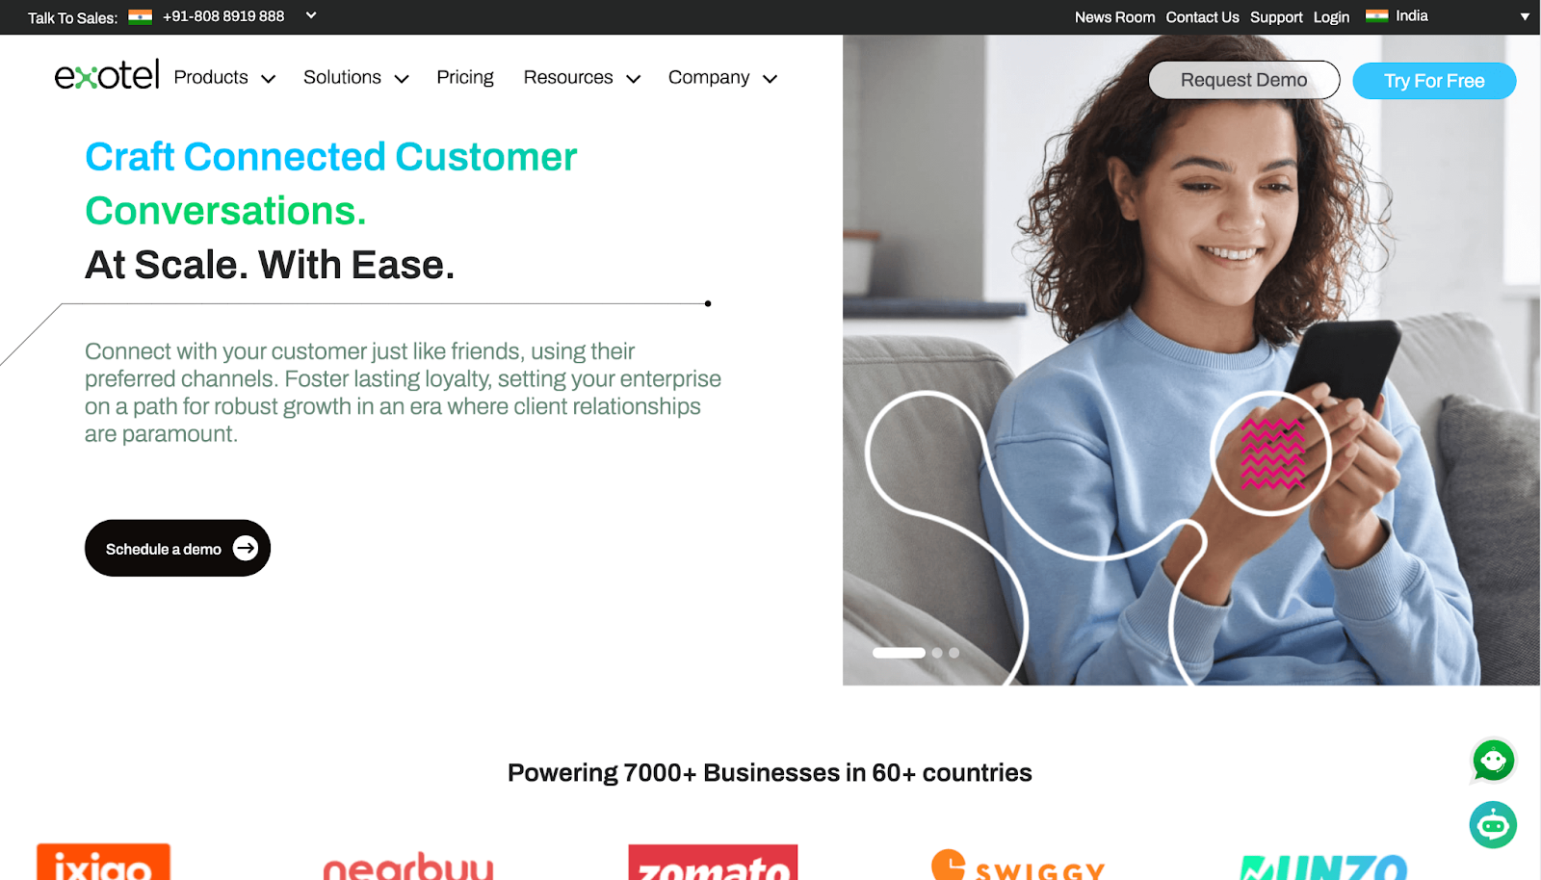Click the Try For Free button
1541x880 pixels.
[x=1434, y=81]
